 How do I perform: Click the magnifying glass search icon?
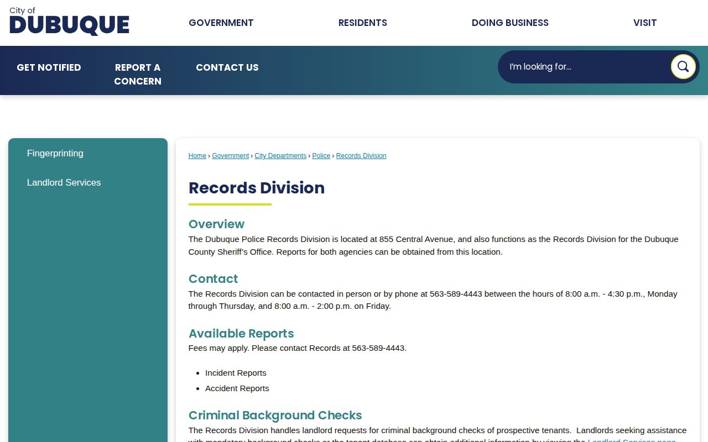pyautogui.click(x=683, y=67)
